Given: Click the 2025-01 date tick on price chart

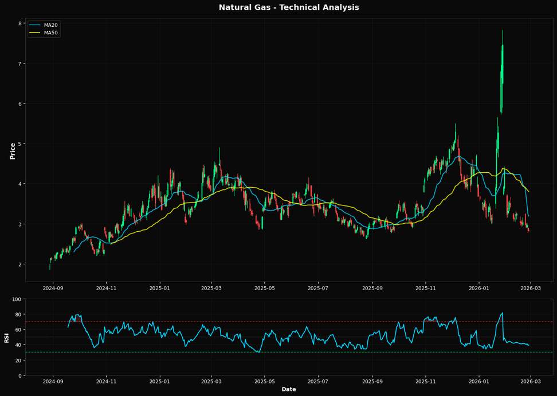Looking at the screenshot, I should 160,288.
